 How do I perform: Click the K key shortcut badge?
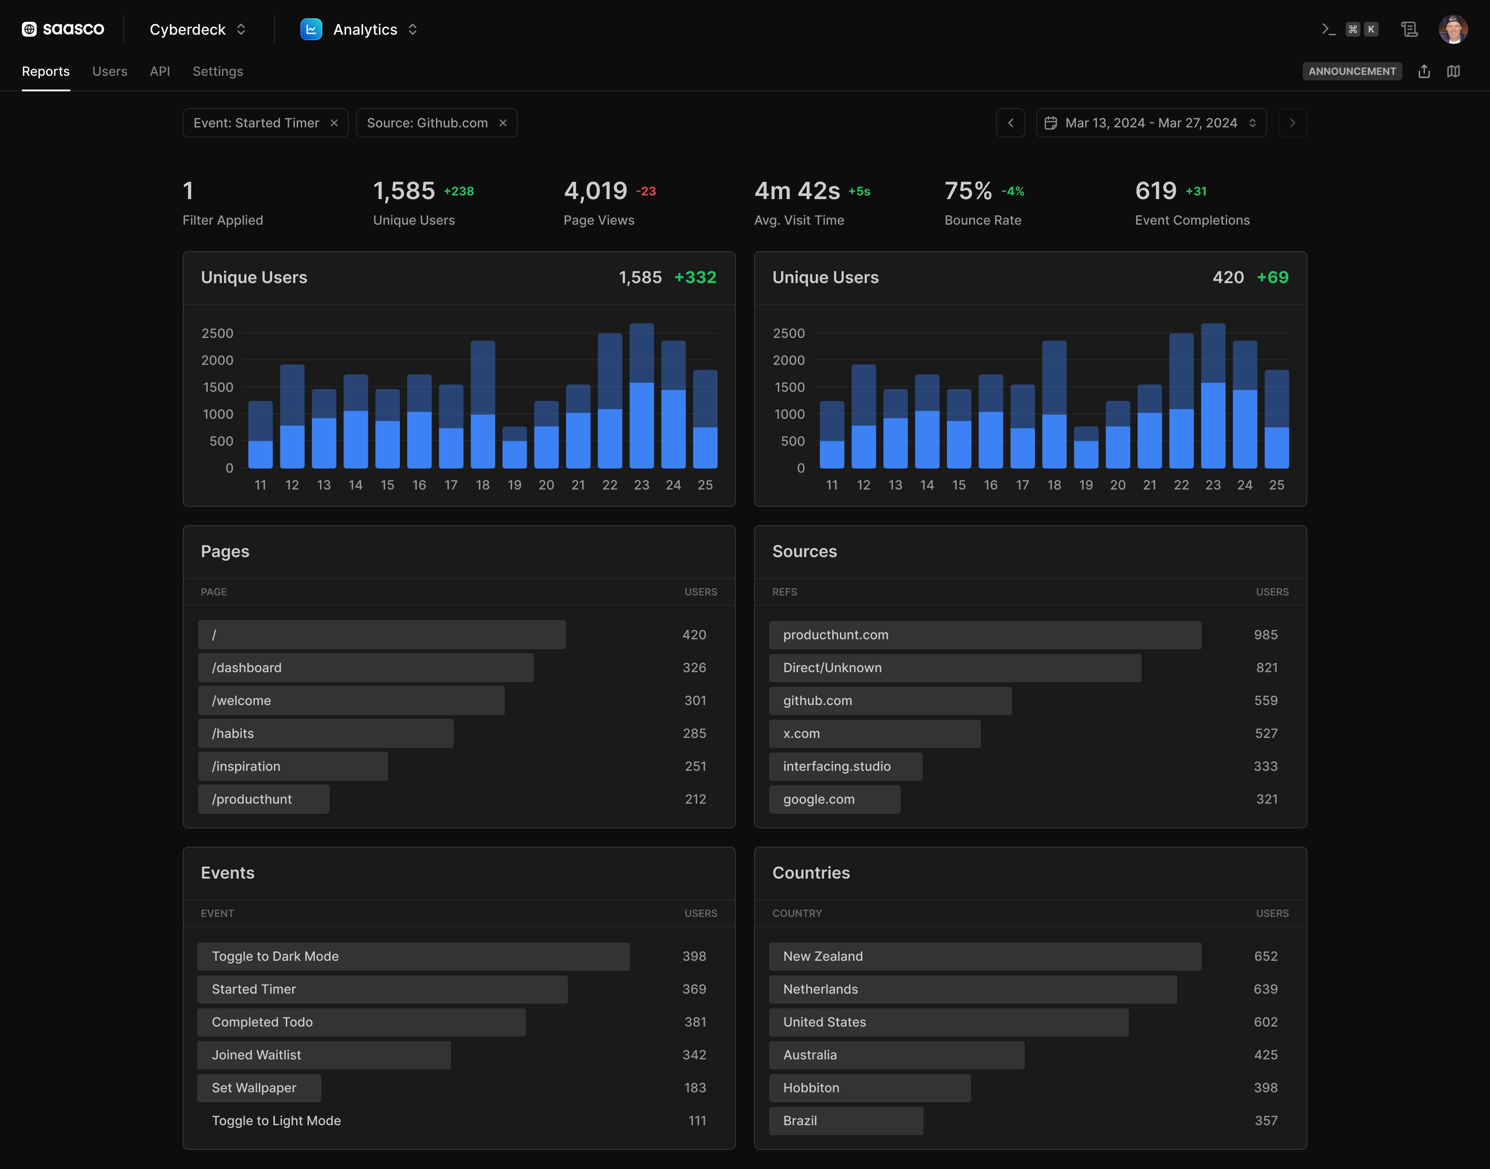pos(1371,29)
